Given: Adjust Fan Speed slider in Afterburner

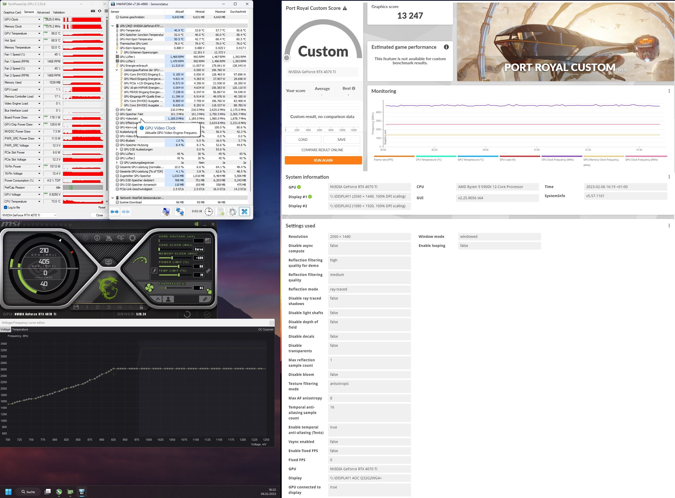Looking at the screenshot, I should [175, 288].
